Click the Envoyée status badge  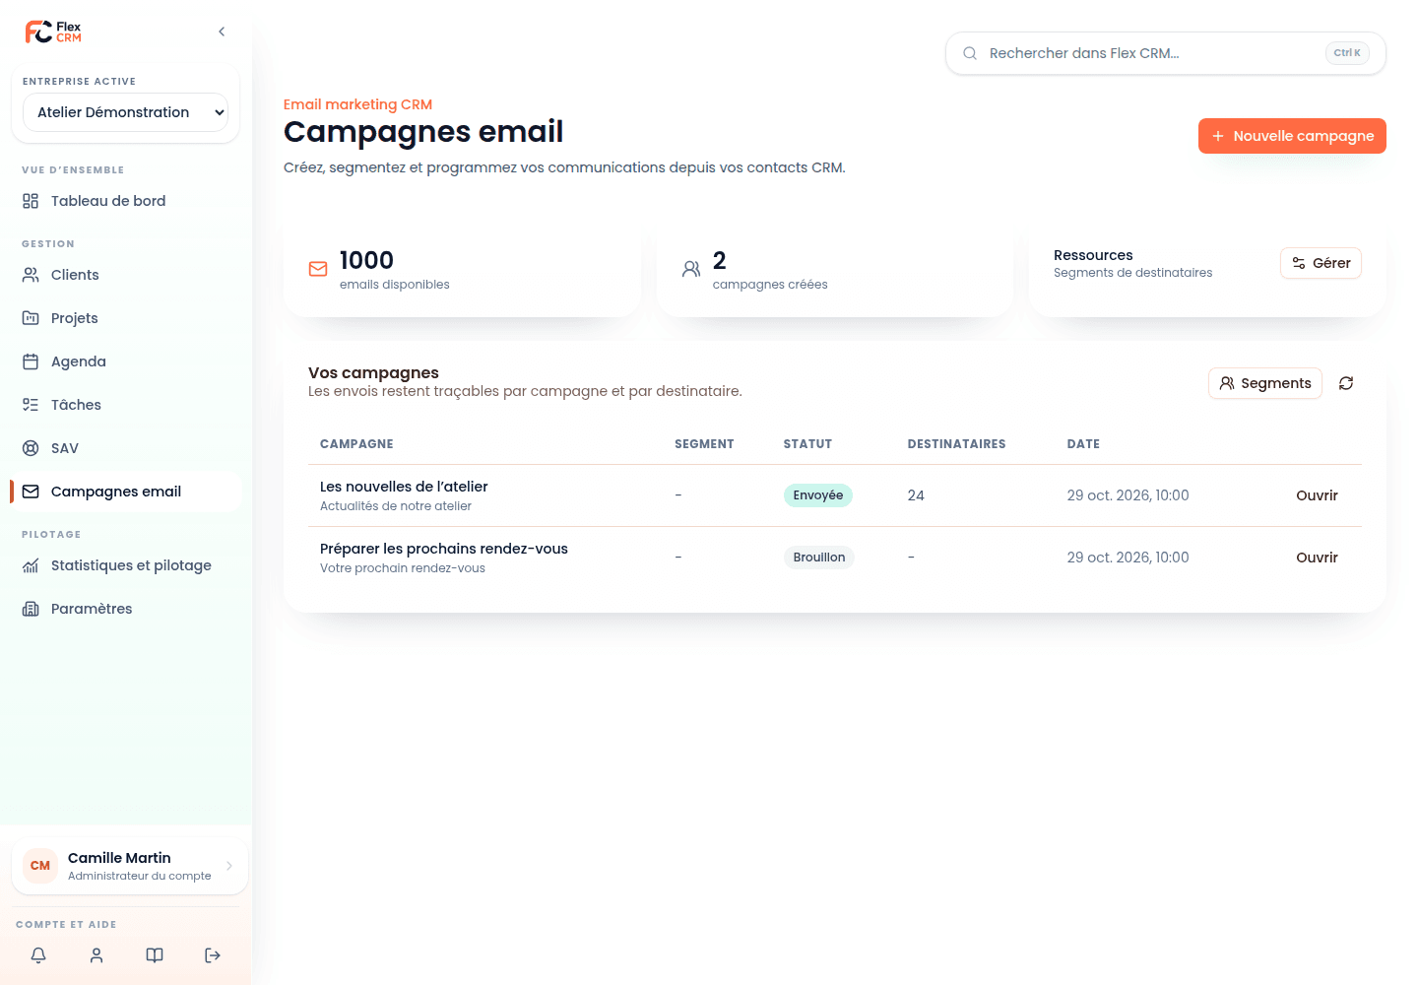pos(818,495)
